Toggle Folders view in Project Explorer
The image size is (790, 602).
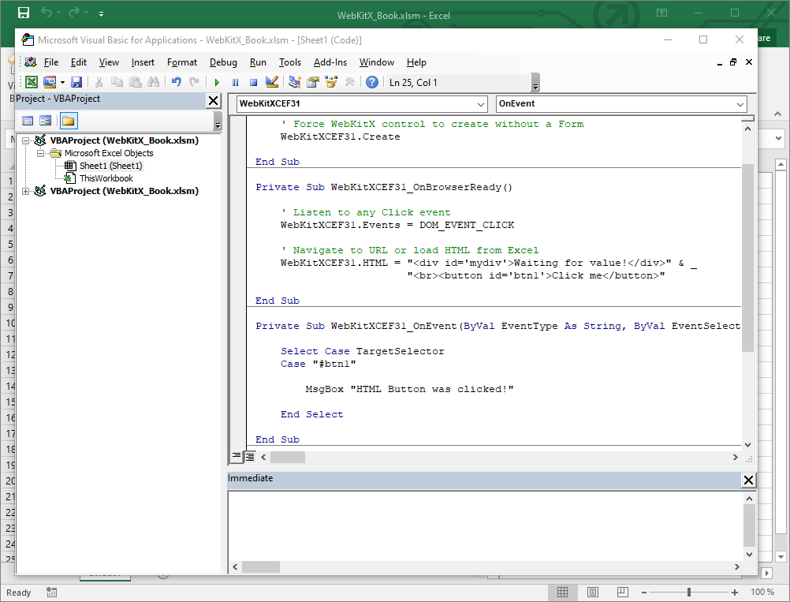tap(68, 121)
